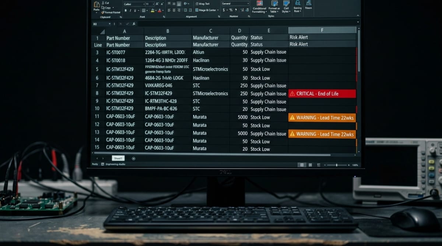442x246 pixels.
Task: Toggle bold formatting
Action: point(126,10)
